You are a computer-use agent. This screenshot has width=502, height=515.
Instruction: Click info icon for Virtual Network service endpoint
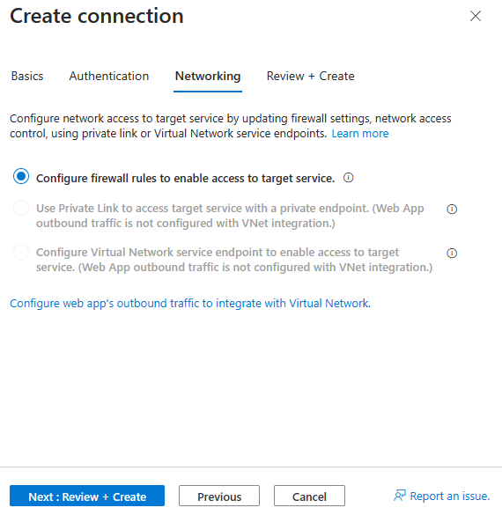coord(452,253)
